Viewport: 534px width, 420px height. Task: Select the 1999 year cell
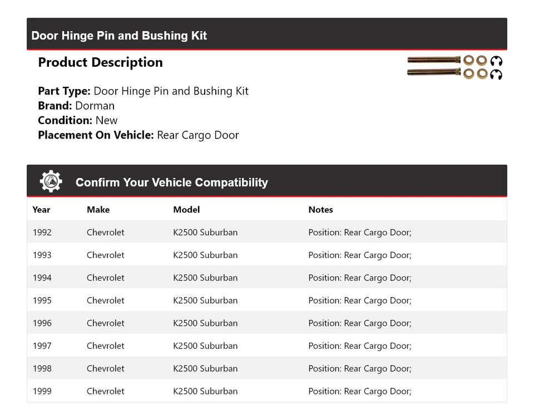[x=42, y=392]
